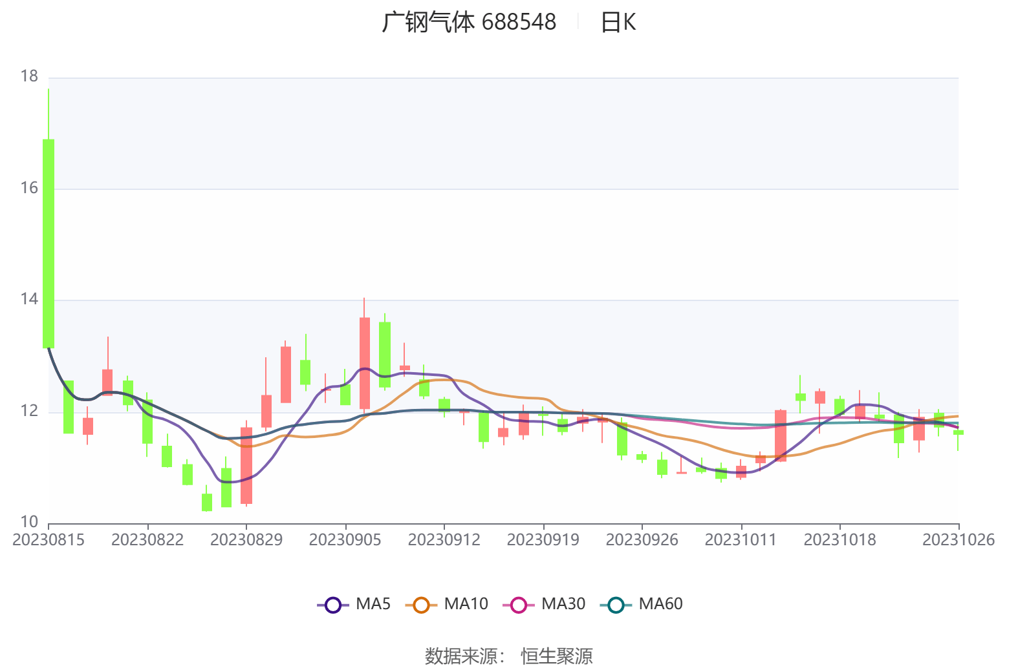
Task: Click the MA30 pink circle marker
Action: 519,605
